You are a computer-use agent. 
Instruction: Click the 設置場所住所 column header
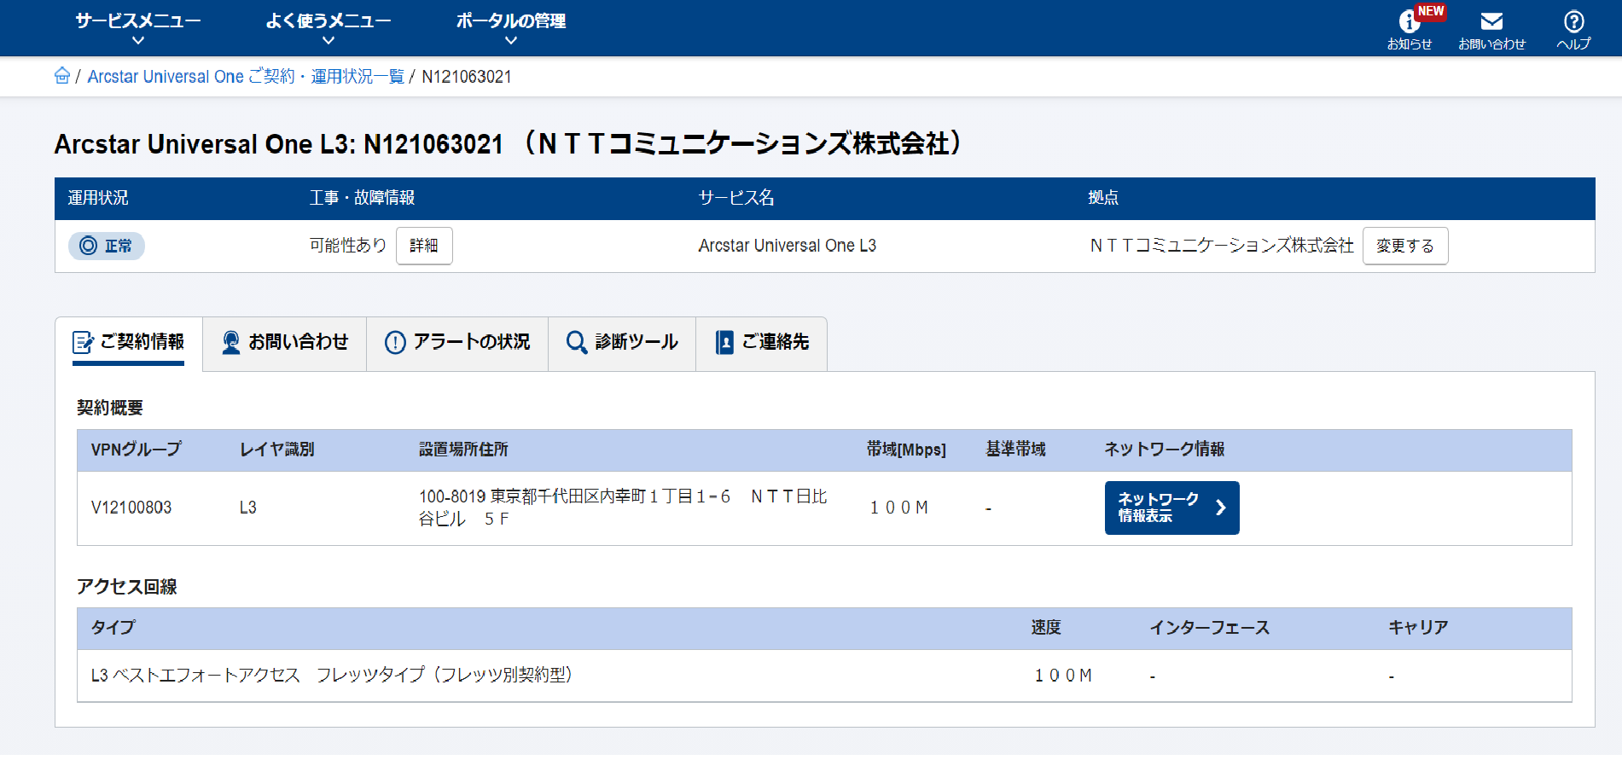(x=463, y=450)
